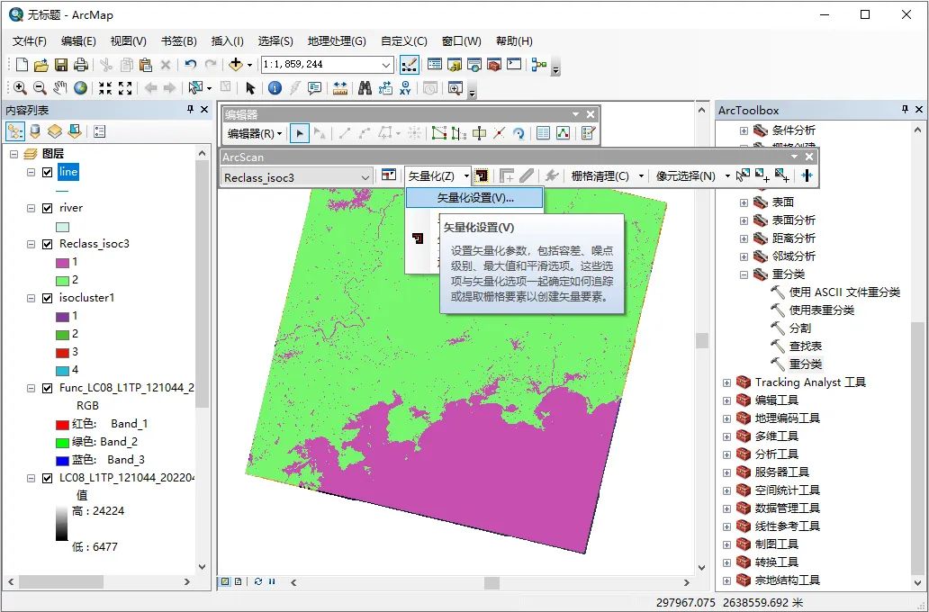Click the Add Data plus icon
Screen dimensions: 929x612
pos(236,64)
